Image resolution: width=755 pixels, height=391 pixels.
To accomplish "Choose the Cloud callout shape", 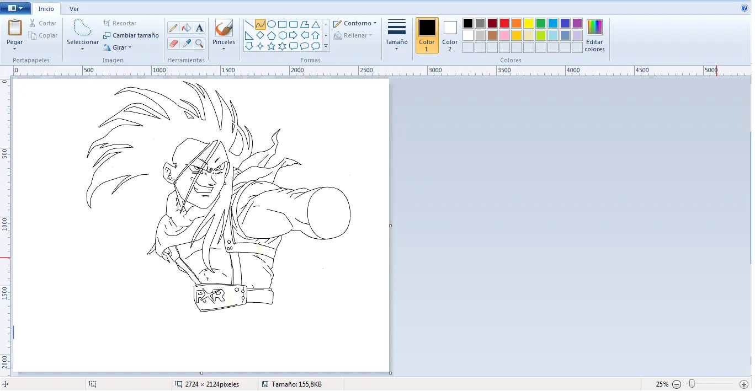I will point(316,46).
